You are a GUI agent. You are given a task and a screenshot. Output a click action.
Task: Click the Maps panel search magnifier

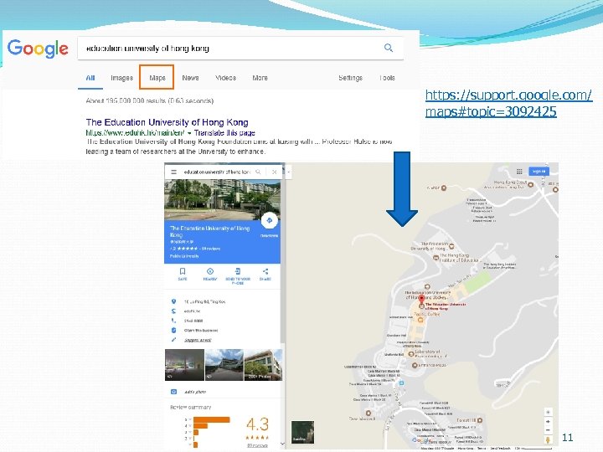point(258,172)
